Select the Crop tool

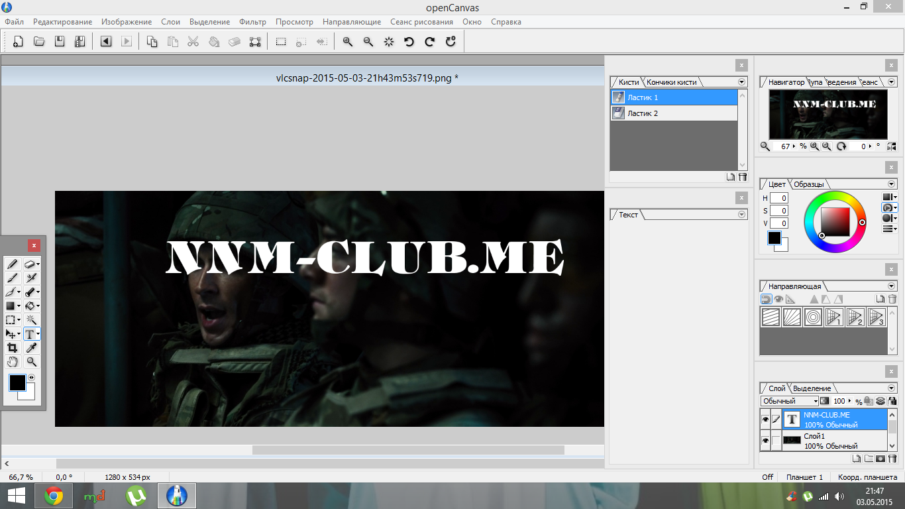[12, 348]
